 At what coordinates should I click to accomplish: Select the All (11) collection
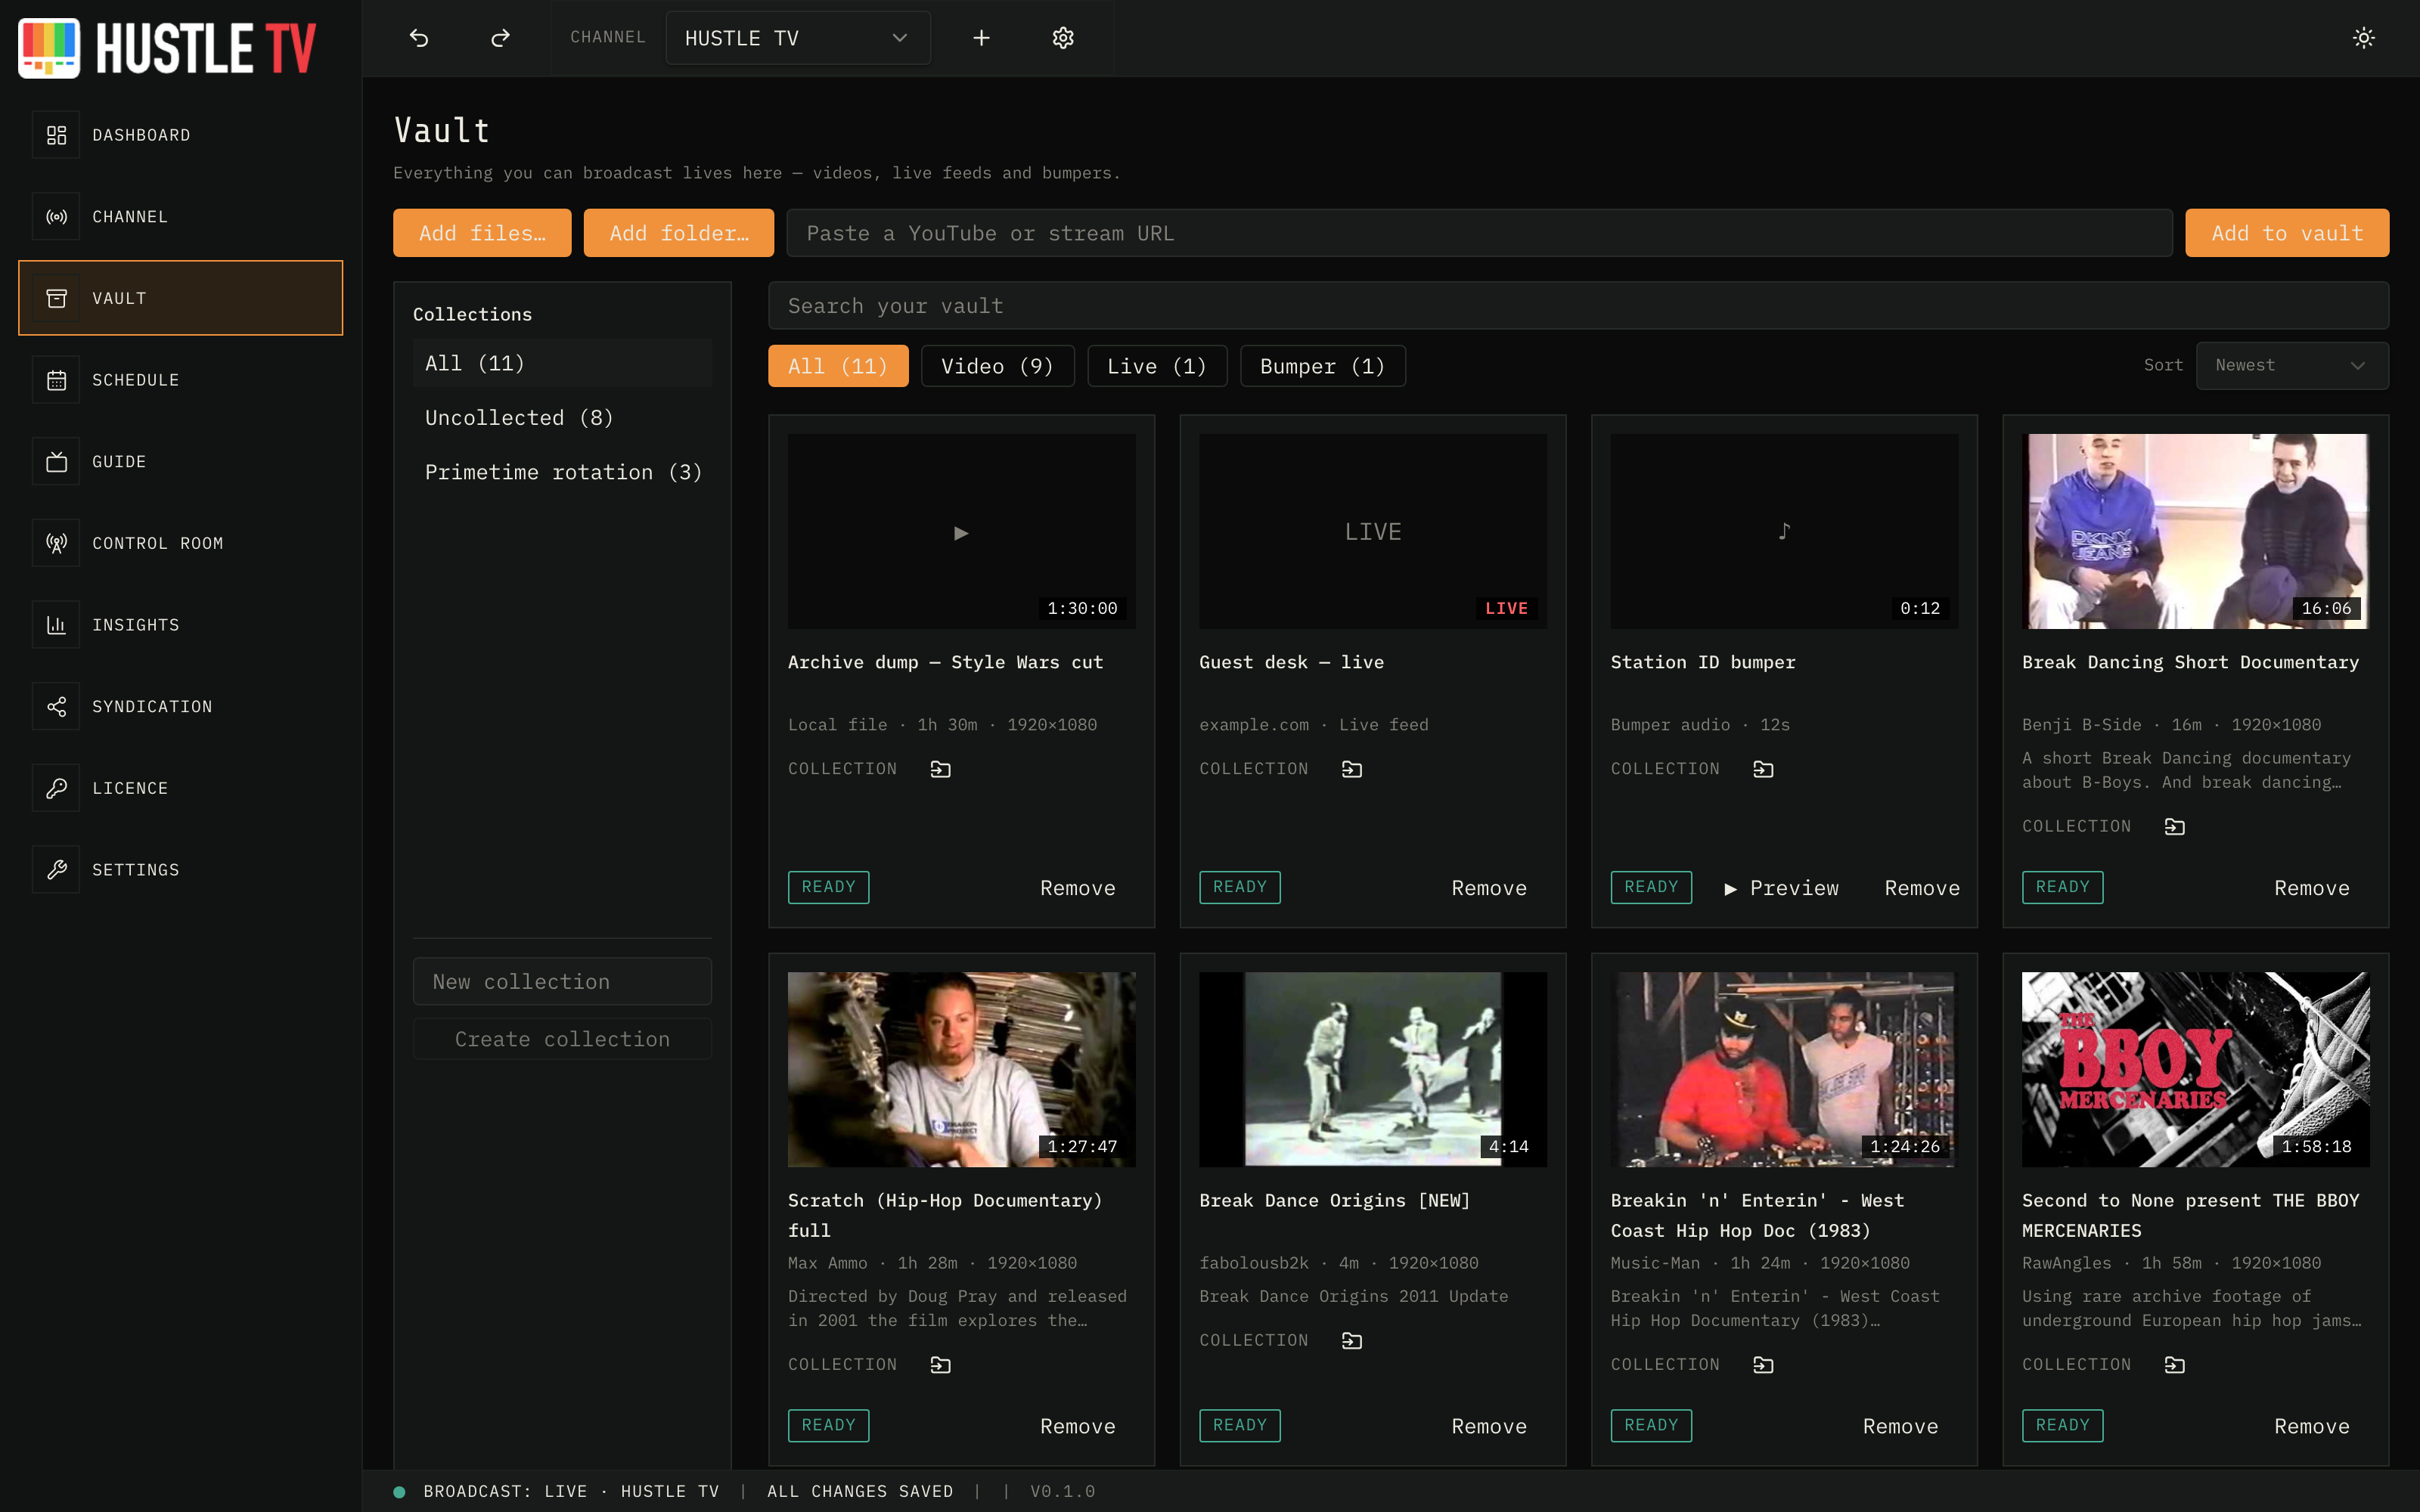(562, 363)
